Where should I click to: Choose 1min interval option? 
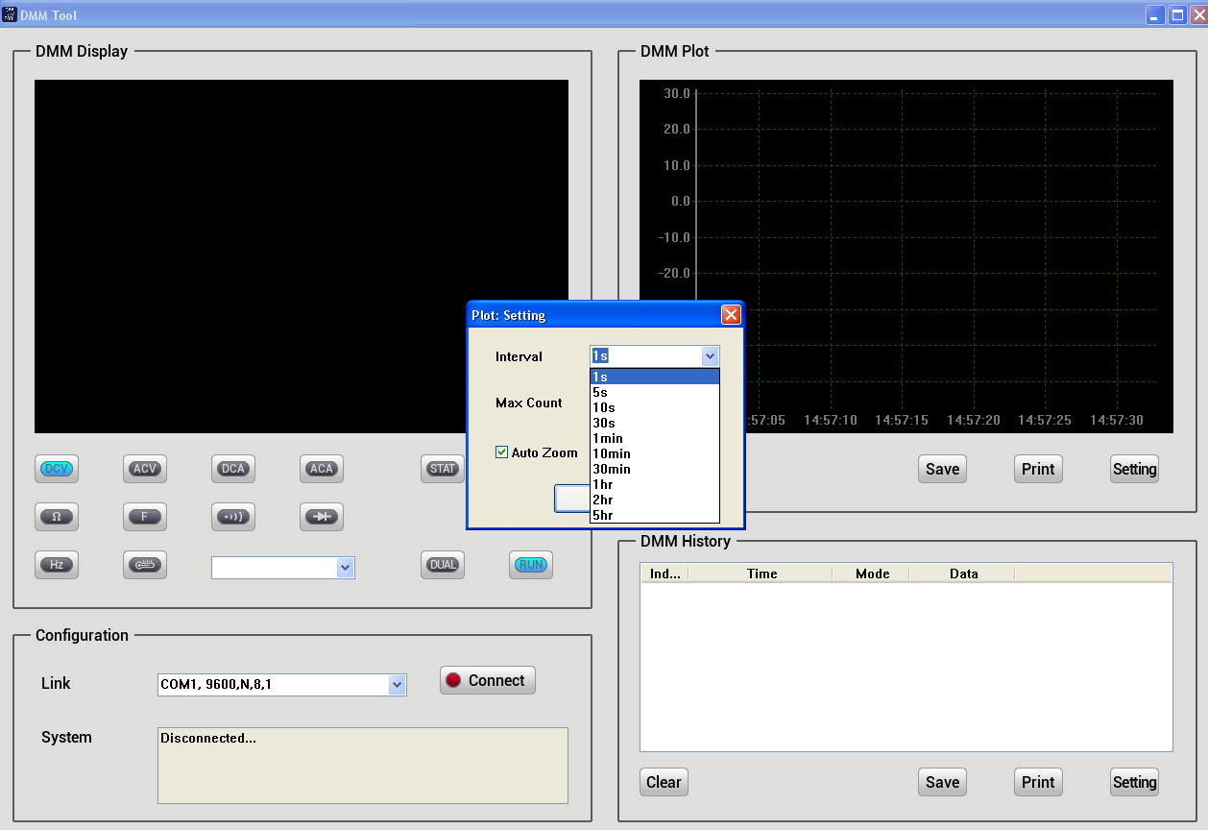655,438
